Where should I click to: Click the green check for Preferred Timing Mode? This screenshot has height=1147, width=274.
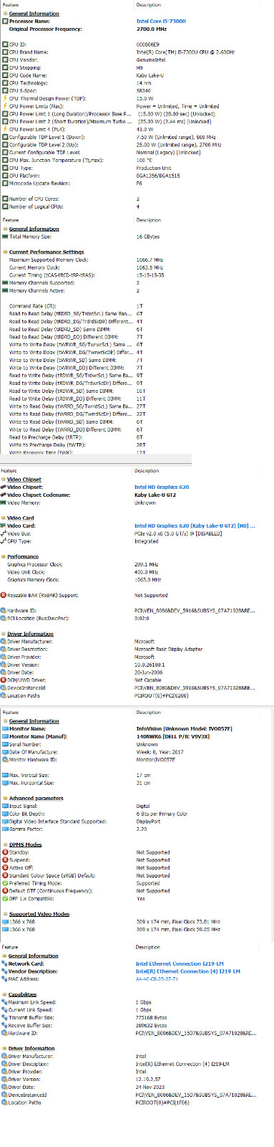click(4, 883)
